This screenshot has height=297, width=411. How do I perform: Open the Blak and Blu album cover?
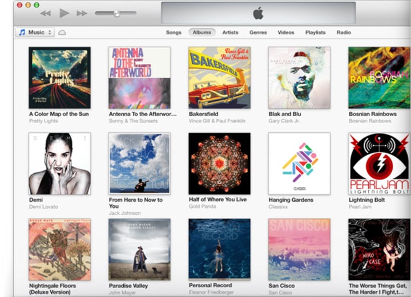[x=299, y=78]
